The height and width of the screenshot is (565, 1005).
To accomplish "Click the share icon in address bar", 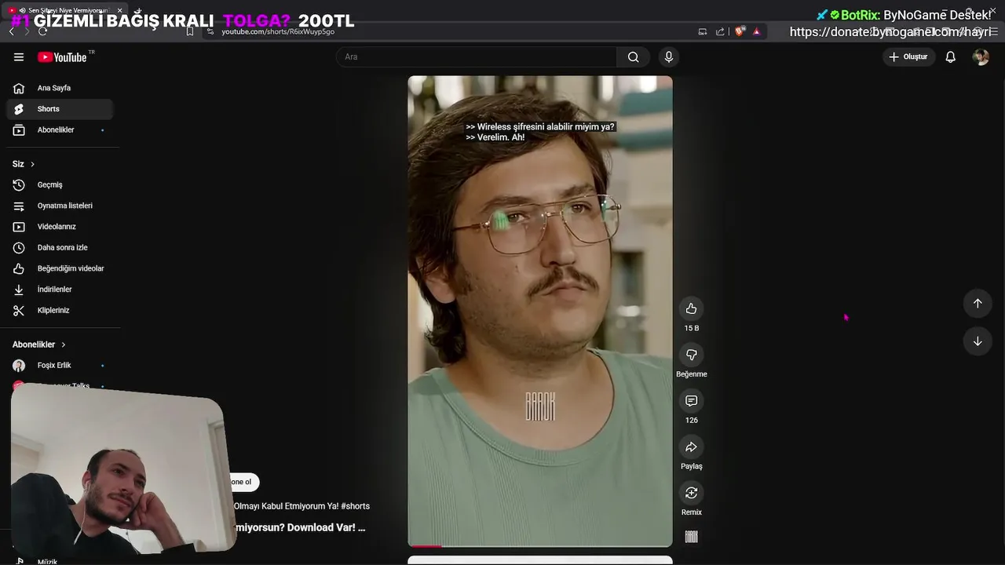I will 720,31.
